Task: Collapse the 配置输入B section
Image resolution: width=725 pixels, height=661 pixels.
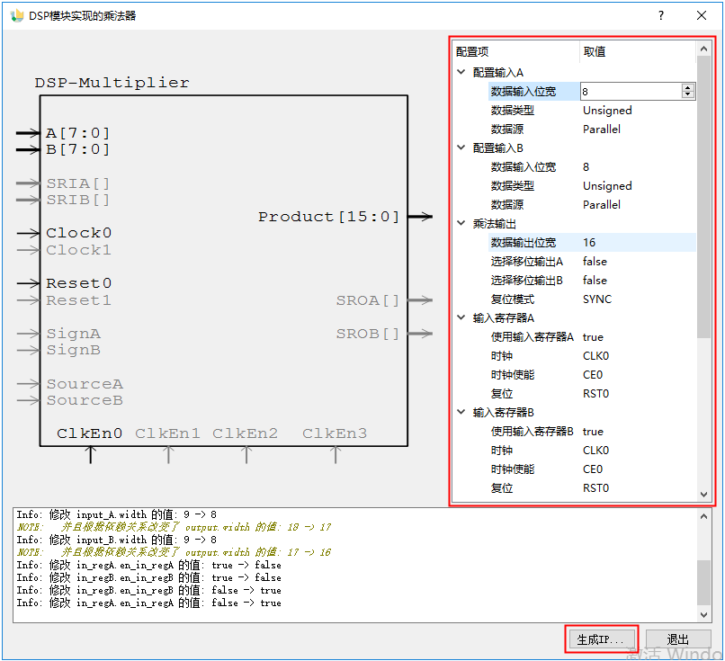Action: [x=462, y=147]
